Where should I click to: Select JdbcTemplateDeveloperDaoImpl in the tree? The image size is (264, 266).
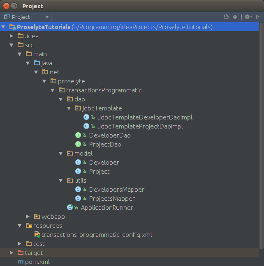(145, 117)
